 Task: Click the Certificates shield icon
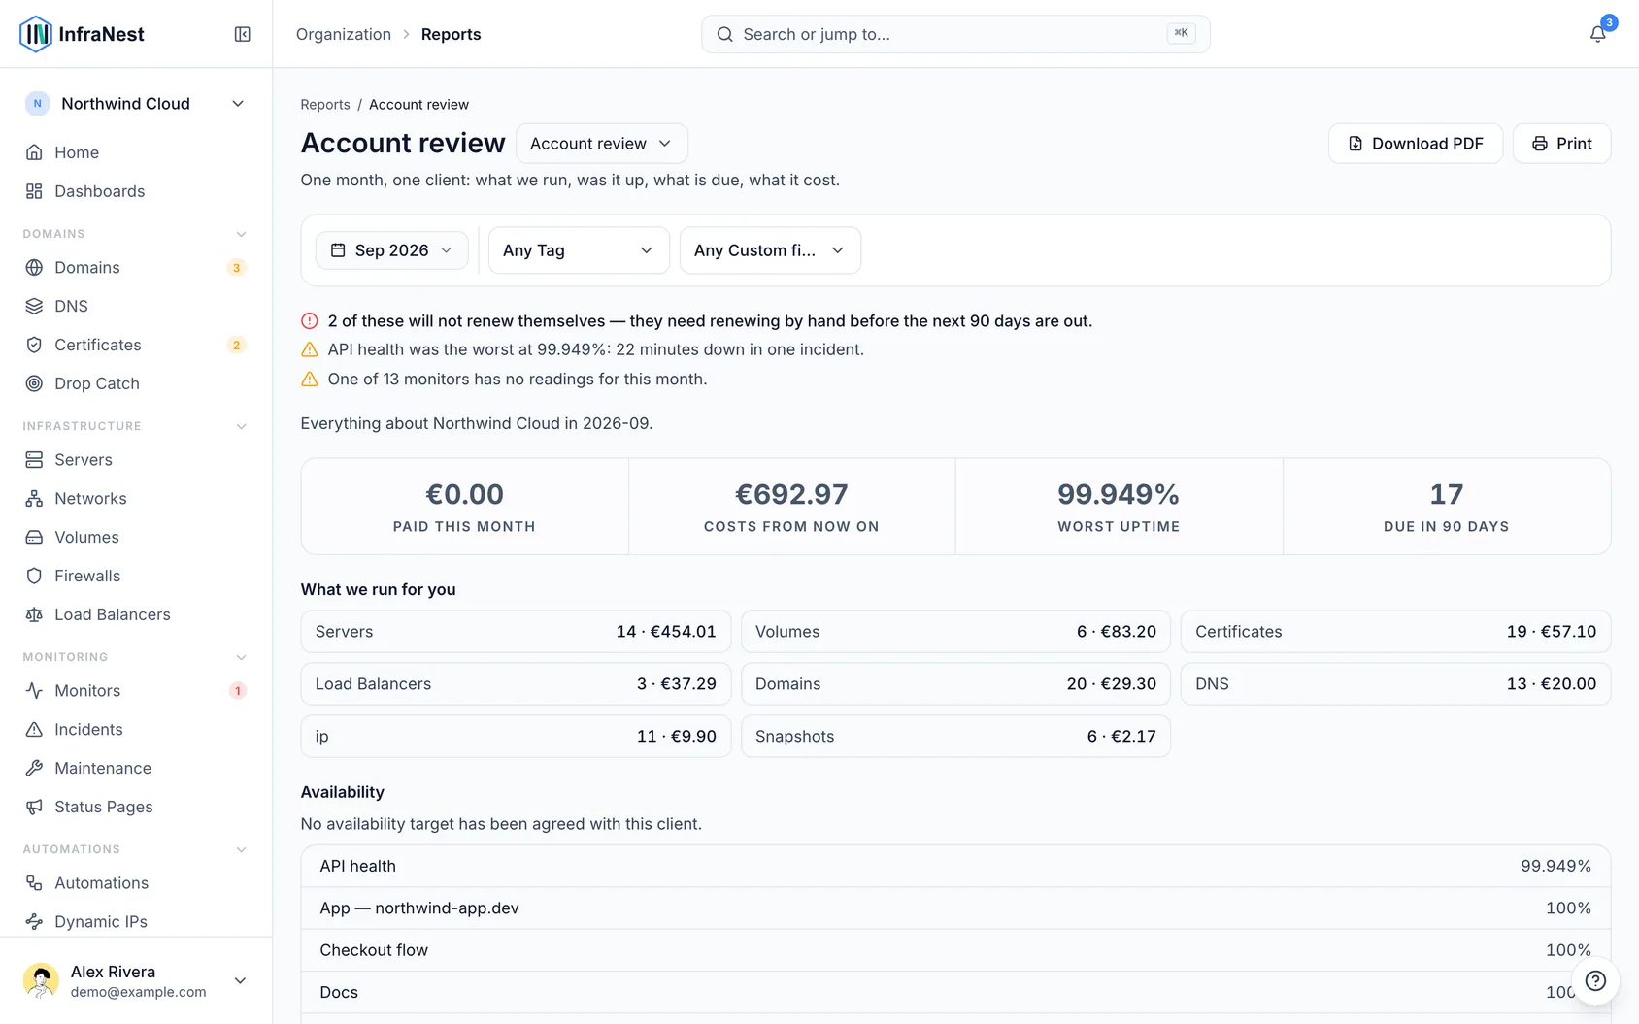[34, 345]
